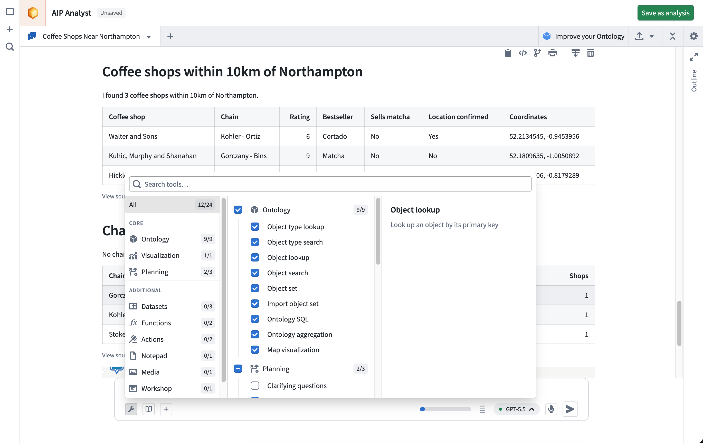Uncheck Map visualization
This screenshot has width=703, height=443.
255,350
